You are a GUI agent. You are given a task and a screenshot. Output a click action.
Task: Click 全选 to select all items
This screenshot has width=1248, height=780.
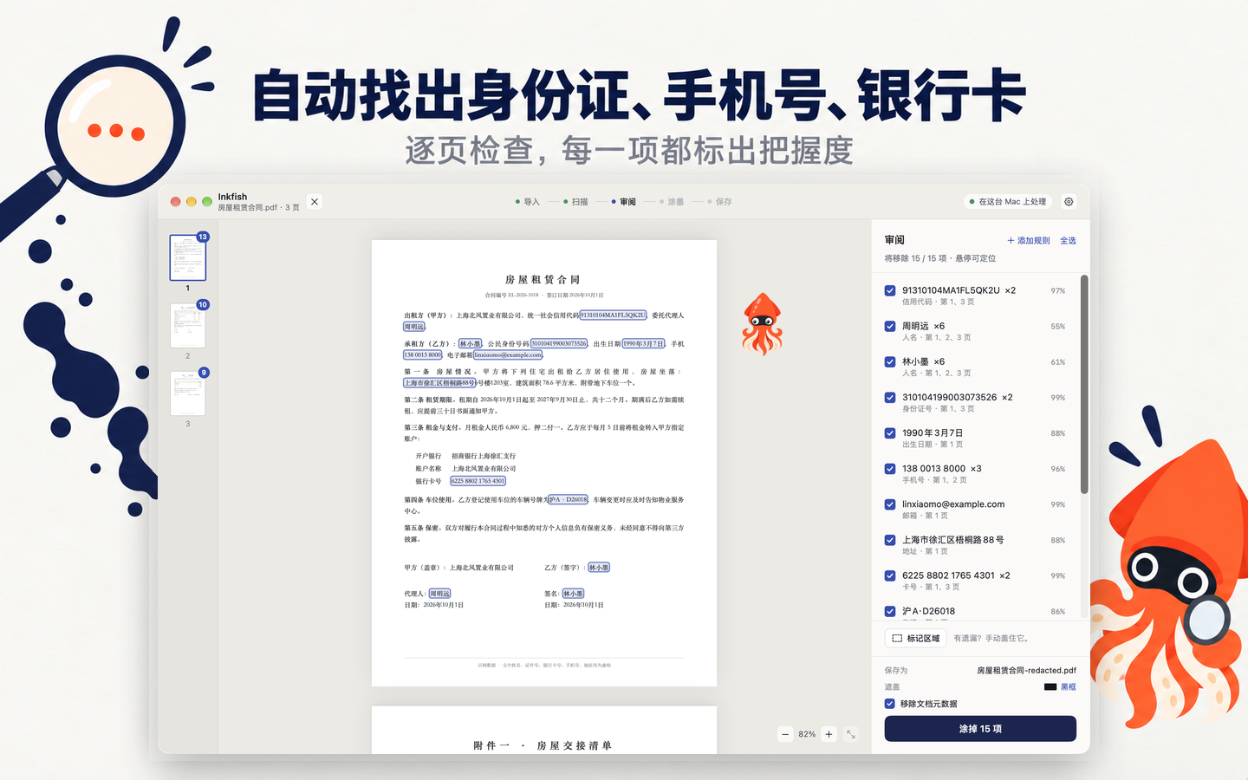(1068, 241)
